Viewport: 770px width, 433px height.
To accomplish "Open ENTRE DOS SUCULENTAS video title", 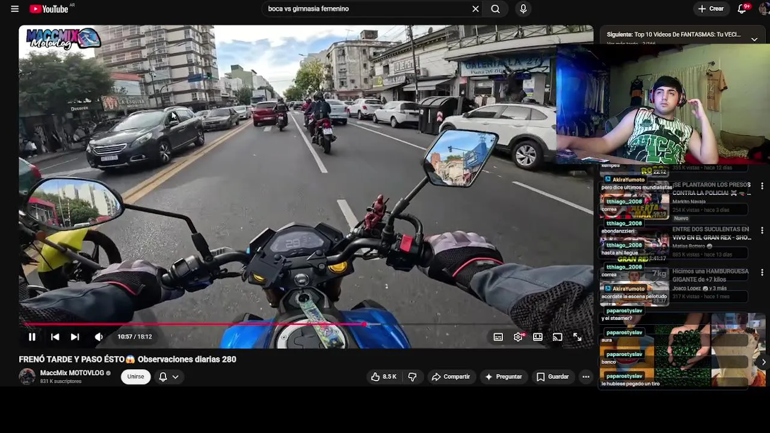I will coord(711,233).
